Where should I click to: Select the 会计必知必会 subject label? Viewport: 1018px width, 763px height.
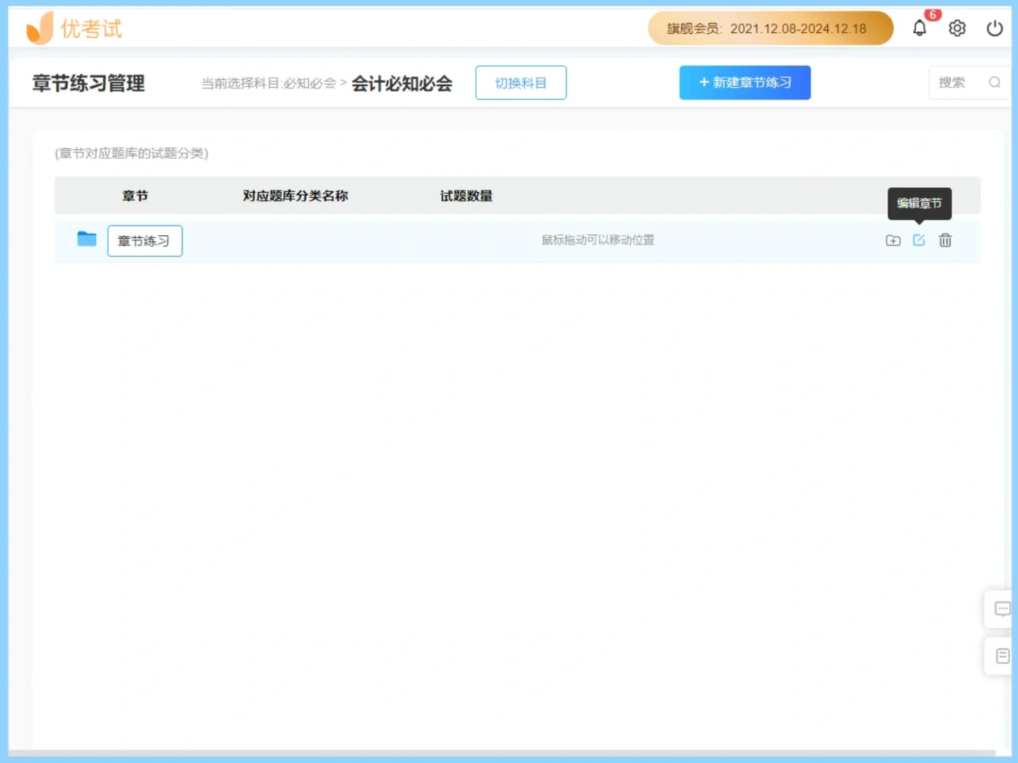pos(402,83)
